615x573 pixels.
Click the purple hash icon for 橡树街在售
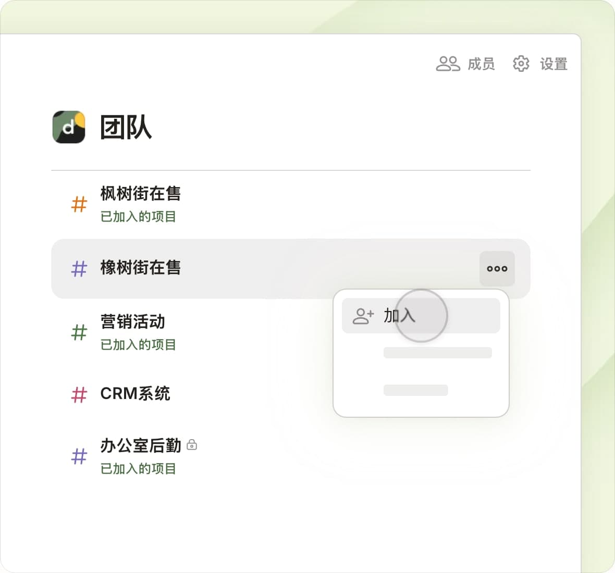(79, 269)
